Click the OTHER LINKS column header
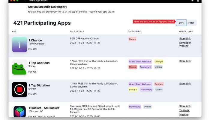Image resolution: width=210 pixels, height=120 pixels. 186,31
